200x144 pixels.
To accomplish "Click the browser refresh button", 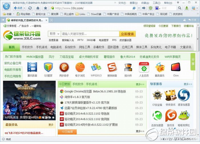I will click(x=30, y=8).
